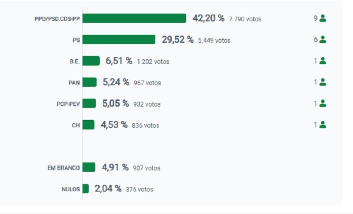The height and width of the screenshot is (214, 353).
Task: Click the B.E. elected member icon
Action: tap(323, 61)
